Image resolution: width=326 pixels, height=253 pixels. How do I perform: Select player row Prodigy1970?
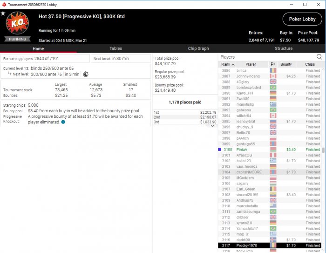pyautogui.click(x=270, y=245)
